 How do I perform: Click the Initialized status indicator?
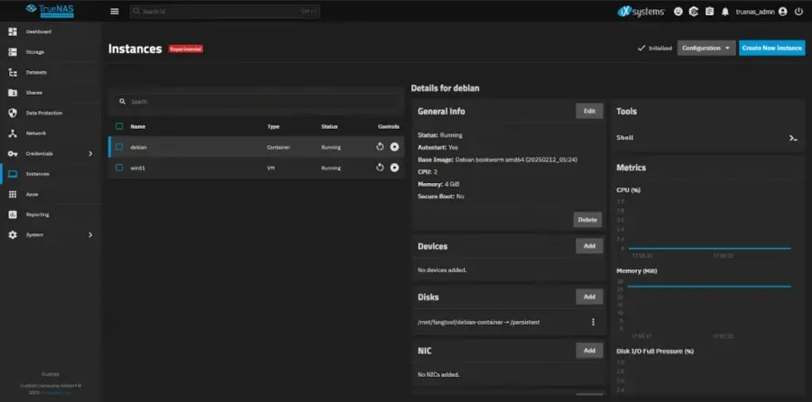[655, 48]
